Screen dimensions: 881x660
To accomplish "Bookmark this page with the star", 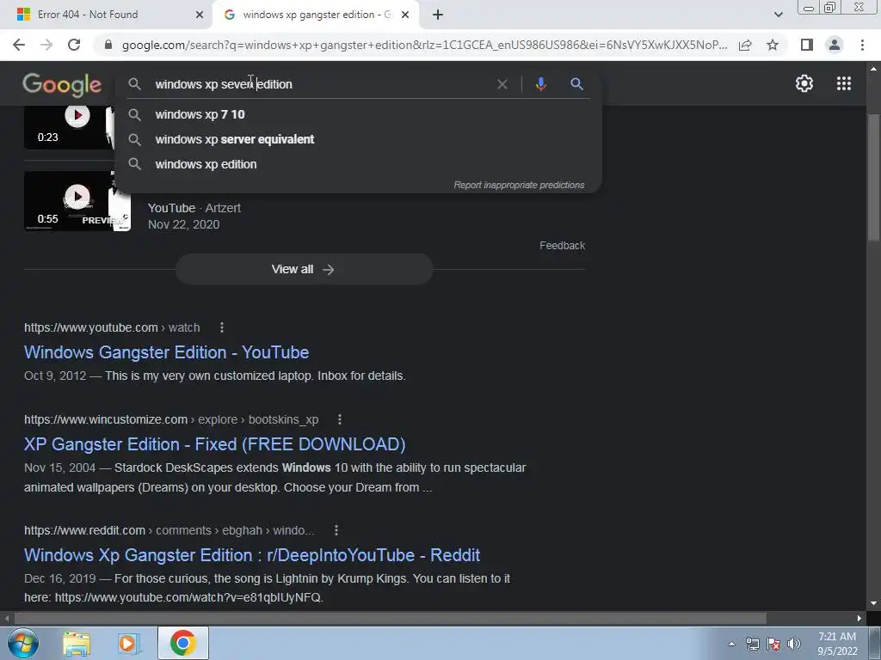I will [773, 45].
